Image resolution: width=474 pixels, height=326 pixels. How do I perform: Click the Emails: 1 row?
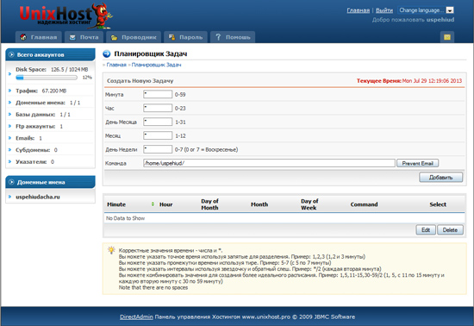(50, 138)
